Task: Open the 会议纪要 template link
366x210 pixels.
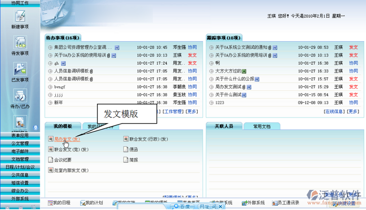Action: click(x=64, y=160)
